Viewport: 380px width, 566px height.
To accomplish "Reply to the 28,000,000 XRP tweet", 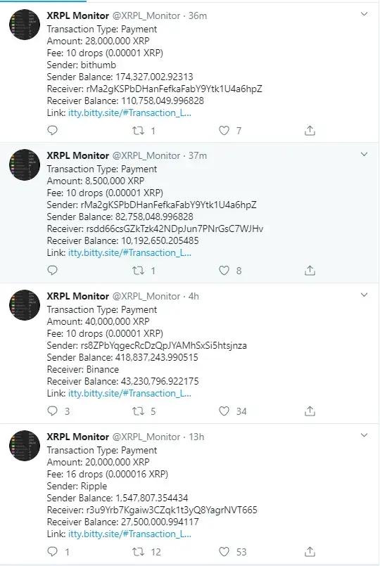I will coord(52,130).
